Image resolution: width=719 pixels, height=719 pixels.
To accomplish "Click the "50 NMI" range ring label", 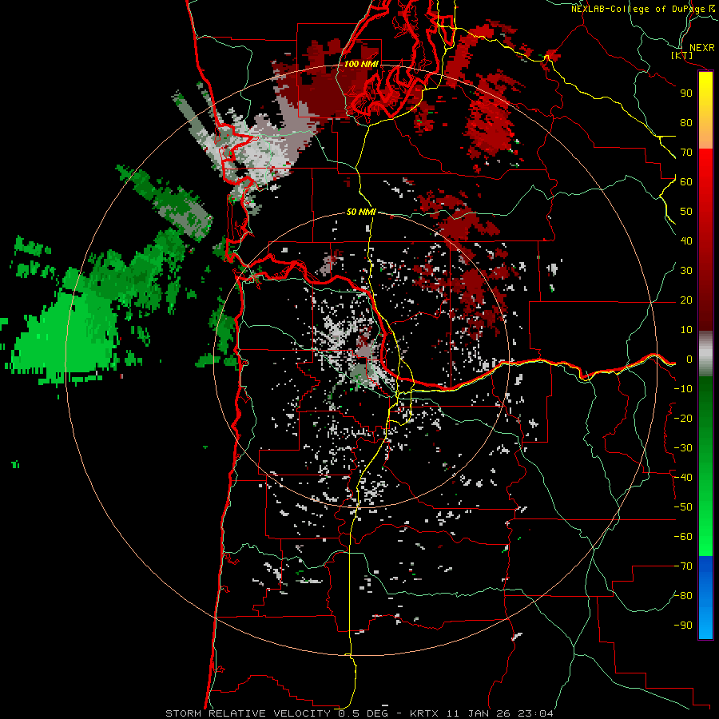I will click(361, 212).
